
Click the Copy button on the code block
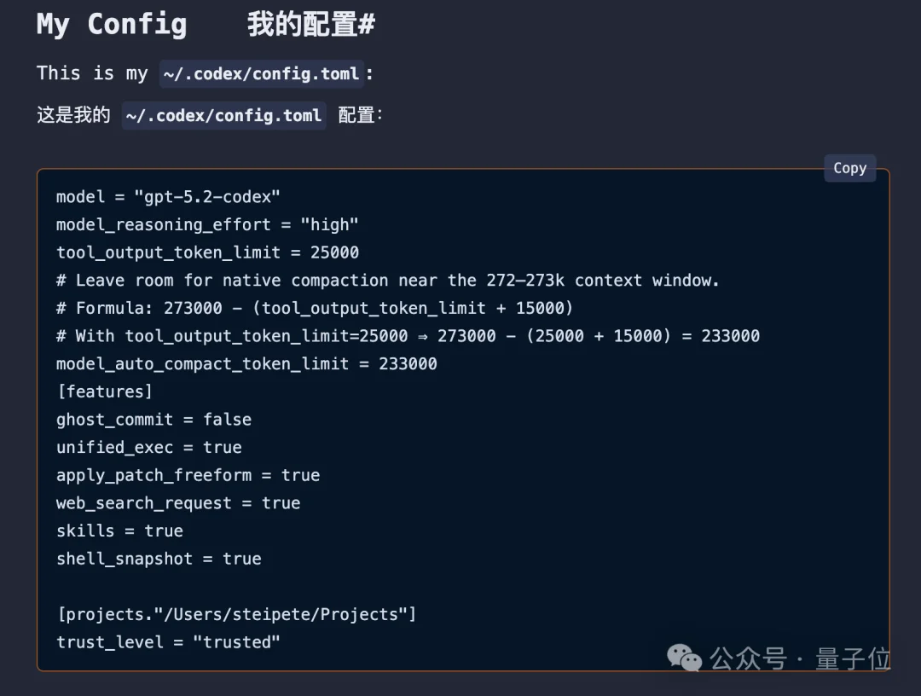coord(849,168)
